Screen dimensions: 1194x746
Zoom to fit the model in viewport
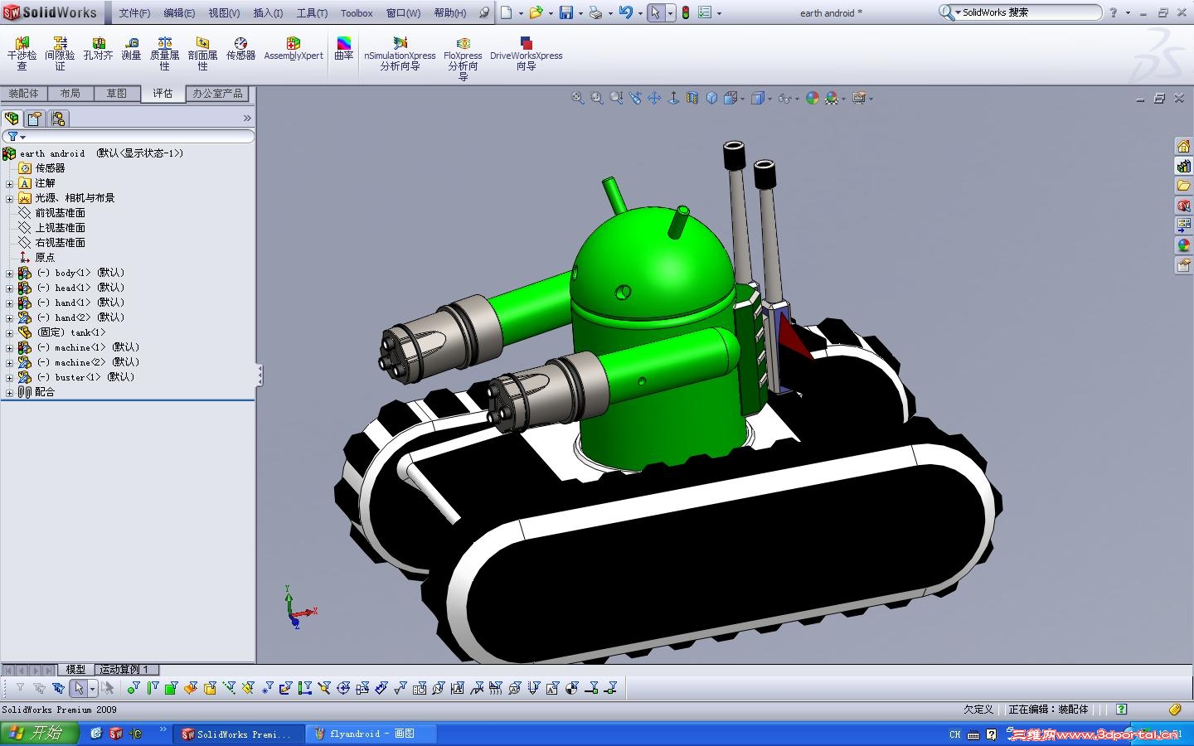tap(578, 98)
